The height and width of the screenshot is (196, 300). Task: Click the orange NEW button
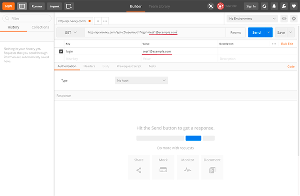(8, 6)
